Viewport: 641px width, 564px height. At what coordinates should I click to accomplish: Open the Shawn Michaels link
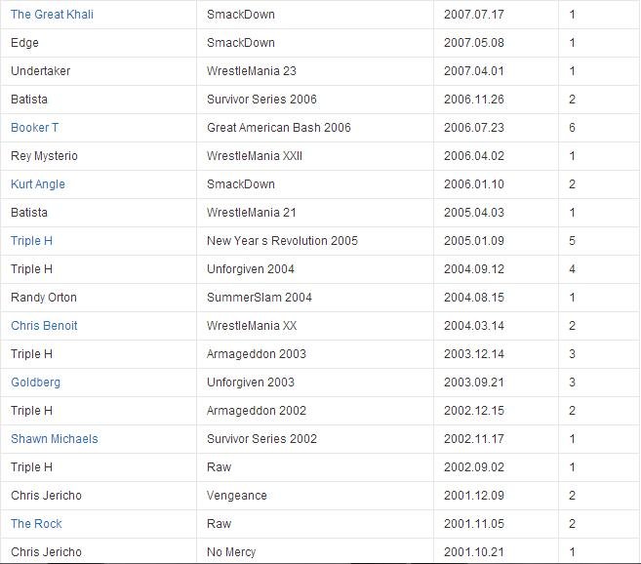coord(54,439)
